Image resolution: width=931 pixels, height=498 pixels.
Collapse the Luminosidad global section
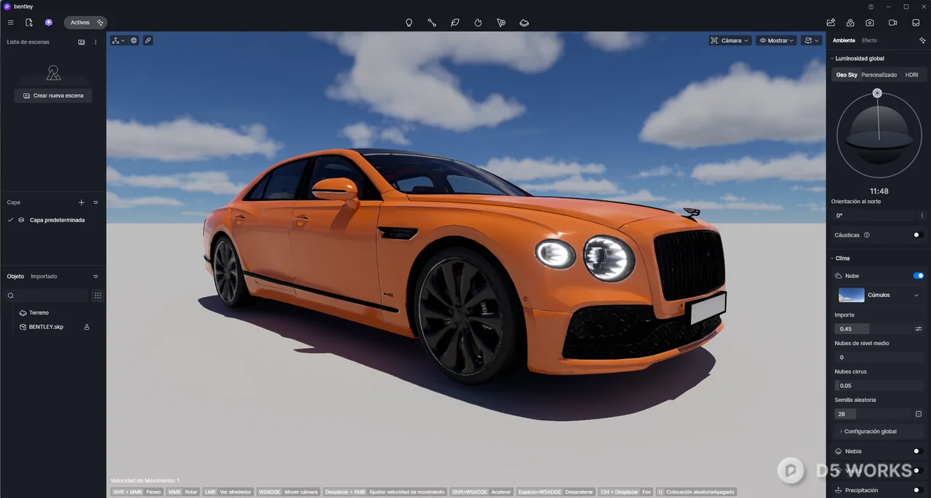pos(832,58)
